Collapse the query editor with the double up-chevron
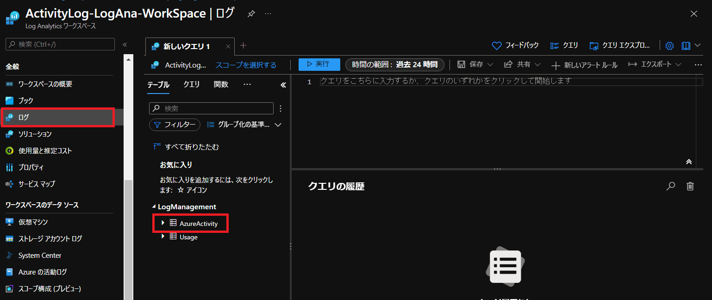 point(688,162)
